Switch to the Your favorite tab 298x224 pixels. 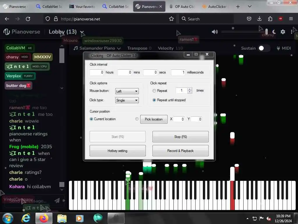click(82, 7)
